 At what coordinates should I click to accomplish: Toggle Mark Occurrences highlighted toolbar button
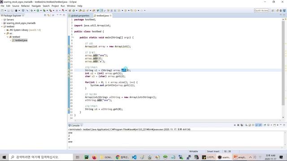102,11
